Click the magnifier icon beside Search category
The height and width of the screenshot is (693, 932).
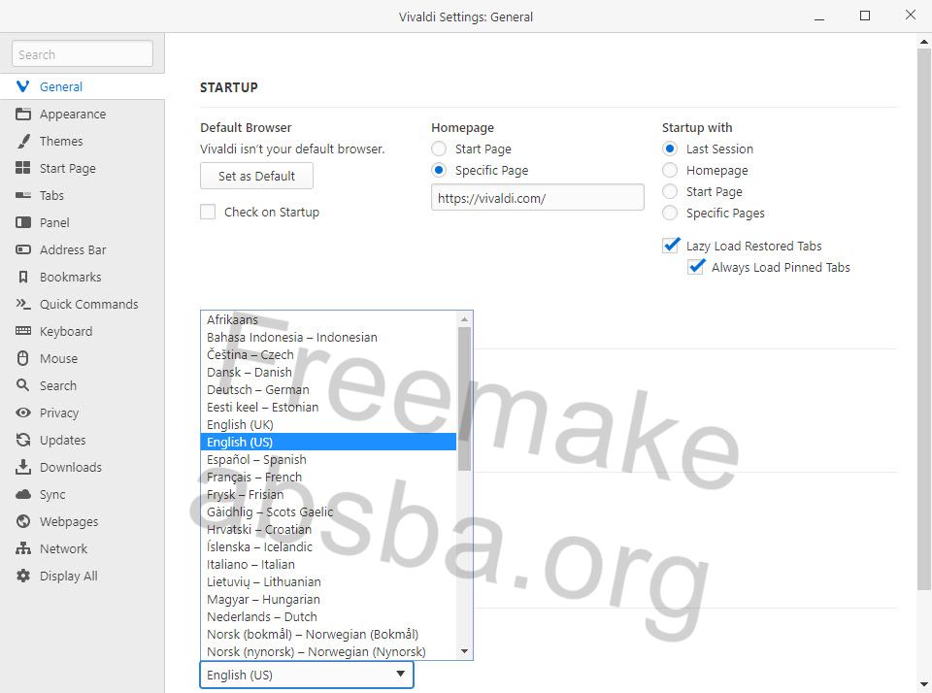pyautogui.click(x=22, y=385)
